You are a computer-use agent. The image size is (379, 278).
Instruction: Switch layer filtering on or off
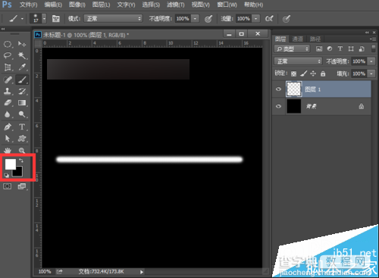[373, 48]
